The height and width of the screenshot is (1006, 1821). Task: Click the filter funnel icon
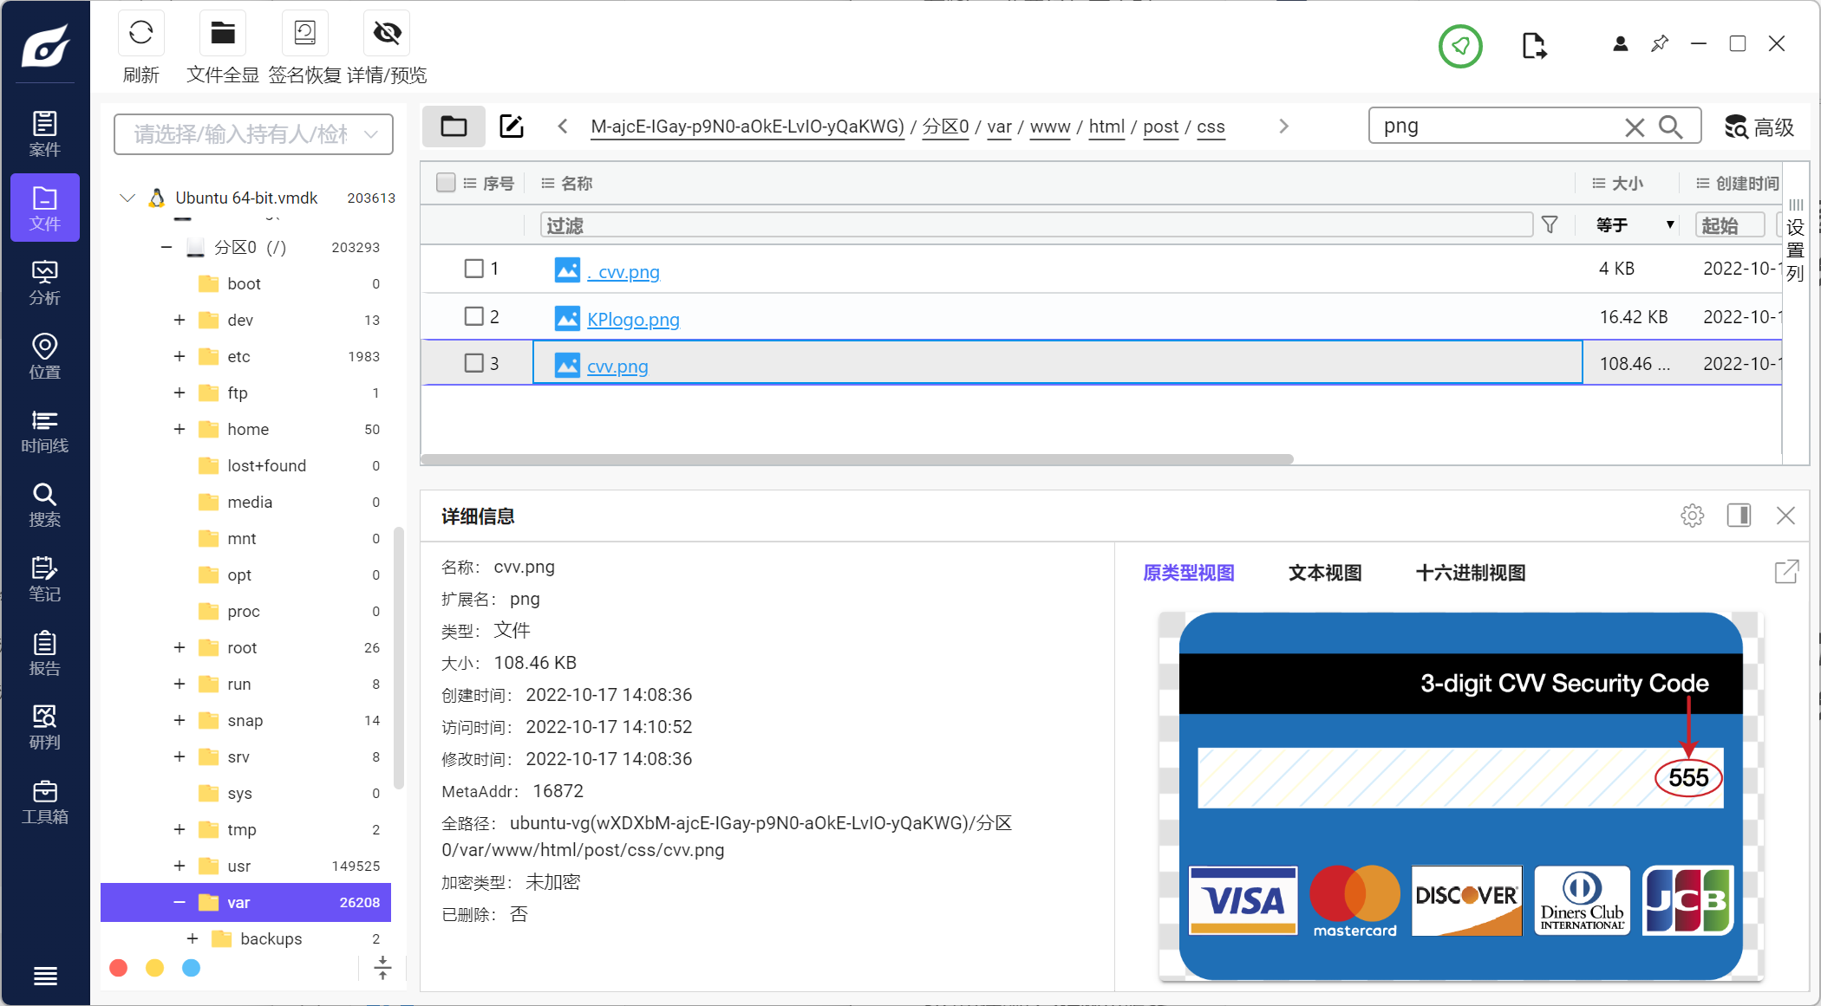coord(1550,225)
